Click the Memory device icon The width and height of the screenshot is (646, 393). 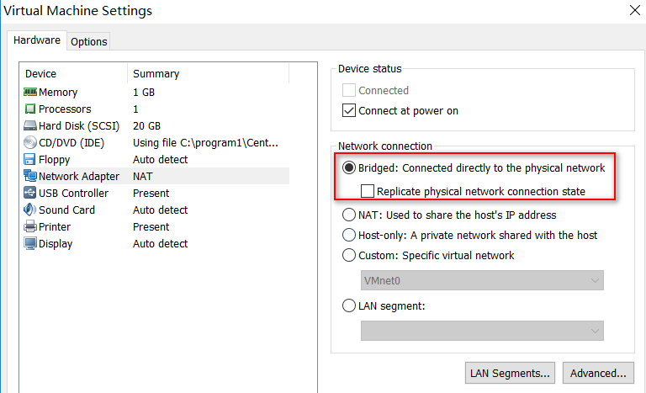(30, 92)
